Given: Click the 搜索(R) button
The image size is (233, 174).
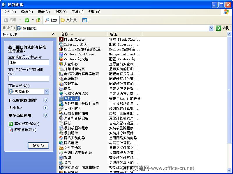Looking at the screenshot, I should [x=38, y=146].
